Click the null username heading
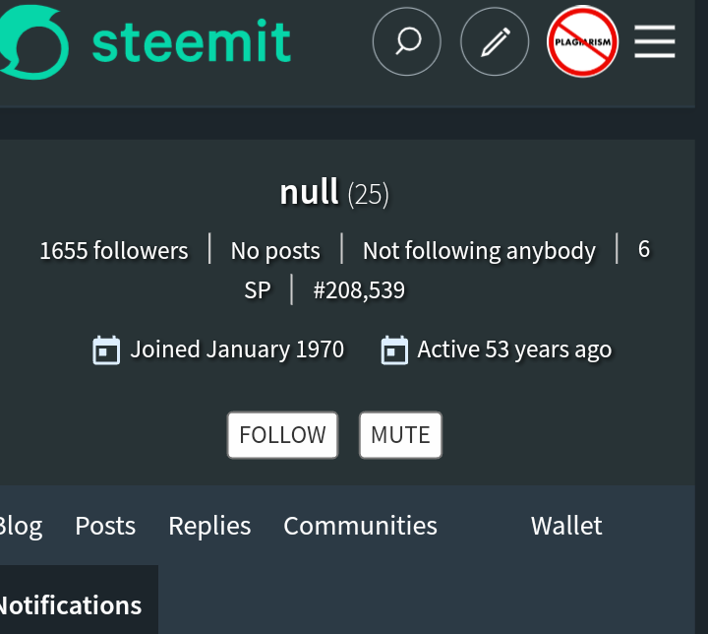The image size is (708, 634). tap(309, 191)
